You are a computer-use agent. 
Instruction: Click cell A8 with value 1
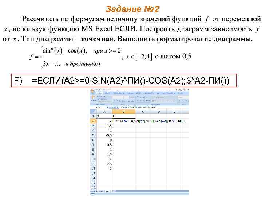click(x=104, y=150)
